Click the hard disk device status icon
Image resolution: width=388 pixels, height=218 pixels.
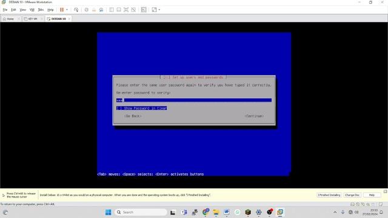pyautogui.click(x=353, y=205)
